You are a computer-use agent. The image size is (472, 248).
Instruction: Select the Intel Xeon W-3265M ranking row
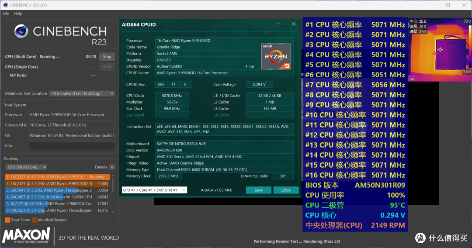(x=57, y=197)
